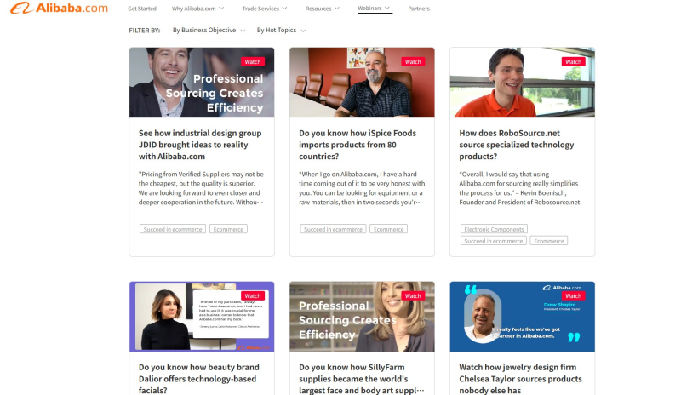Select 'Succeed in ecommerce' tag on RoboSource card

point(494,241)
